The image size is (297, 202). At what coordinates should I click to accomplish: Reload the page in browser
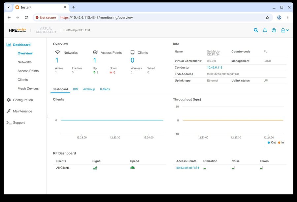tap(26, 17)
